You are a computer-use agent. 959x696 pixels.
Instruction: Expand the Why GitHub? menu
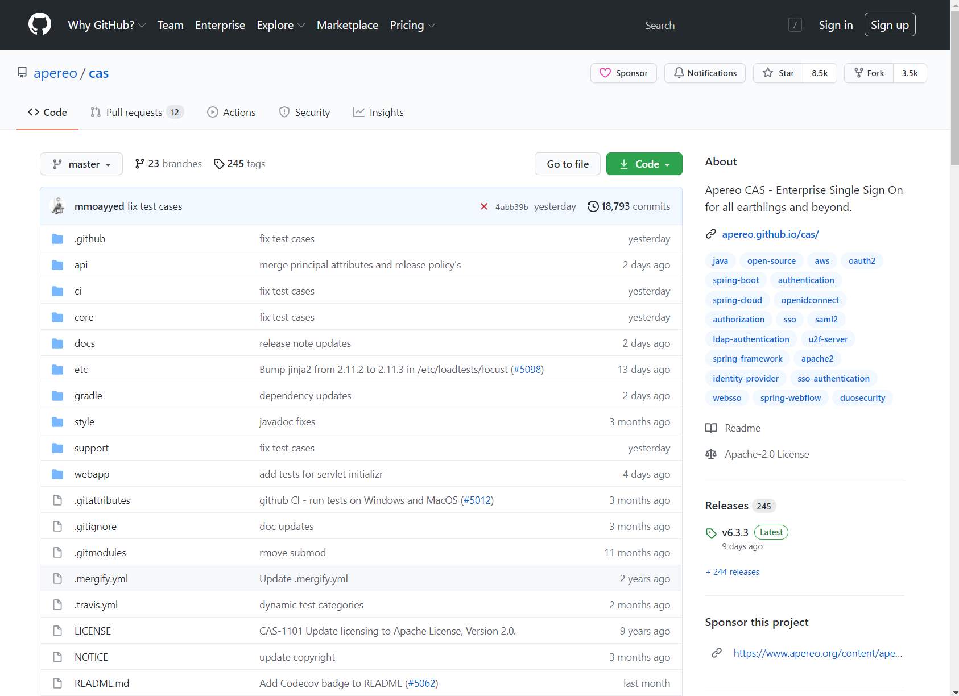(107, 25)
